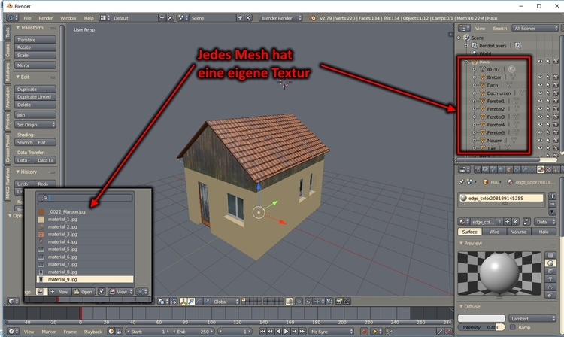Click the pin icon in properties breadcrumb
This screenshot has height=337, width=564.
click(x=462, y=182)
